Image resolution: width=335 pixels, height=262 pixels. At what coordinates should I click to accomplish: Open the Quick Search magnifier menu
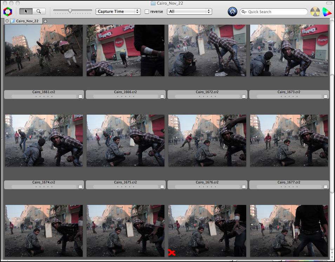[244, 12]
